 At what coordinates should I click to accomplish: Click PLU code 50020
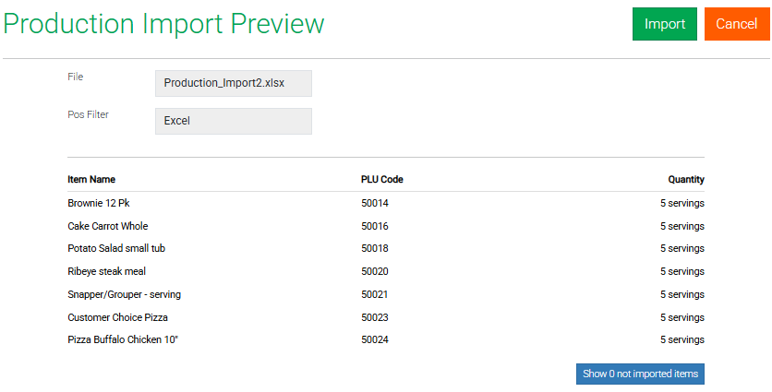click(x=374, y=271)
